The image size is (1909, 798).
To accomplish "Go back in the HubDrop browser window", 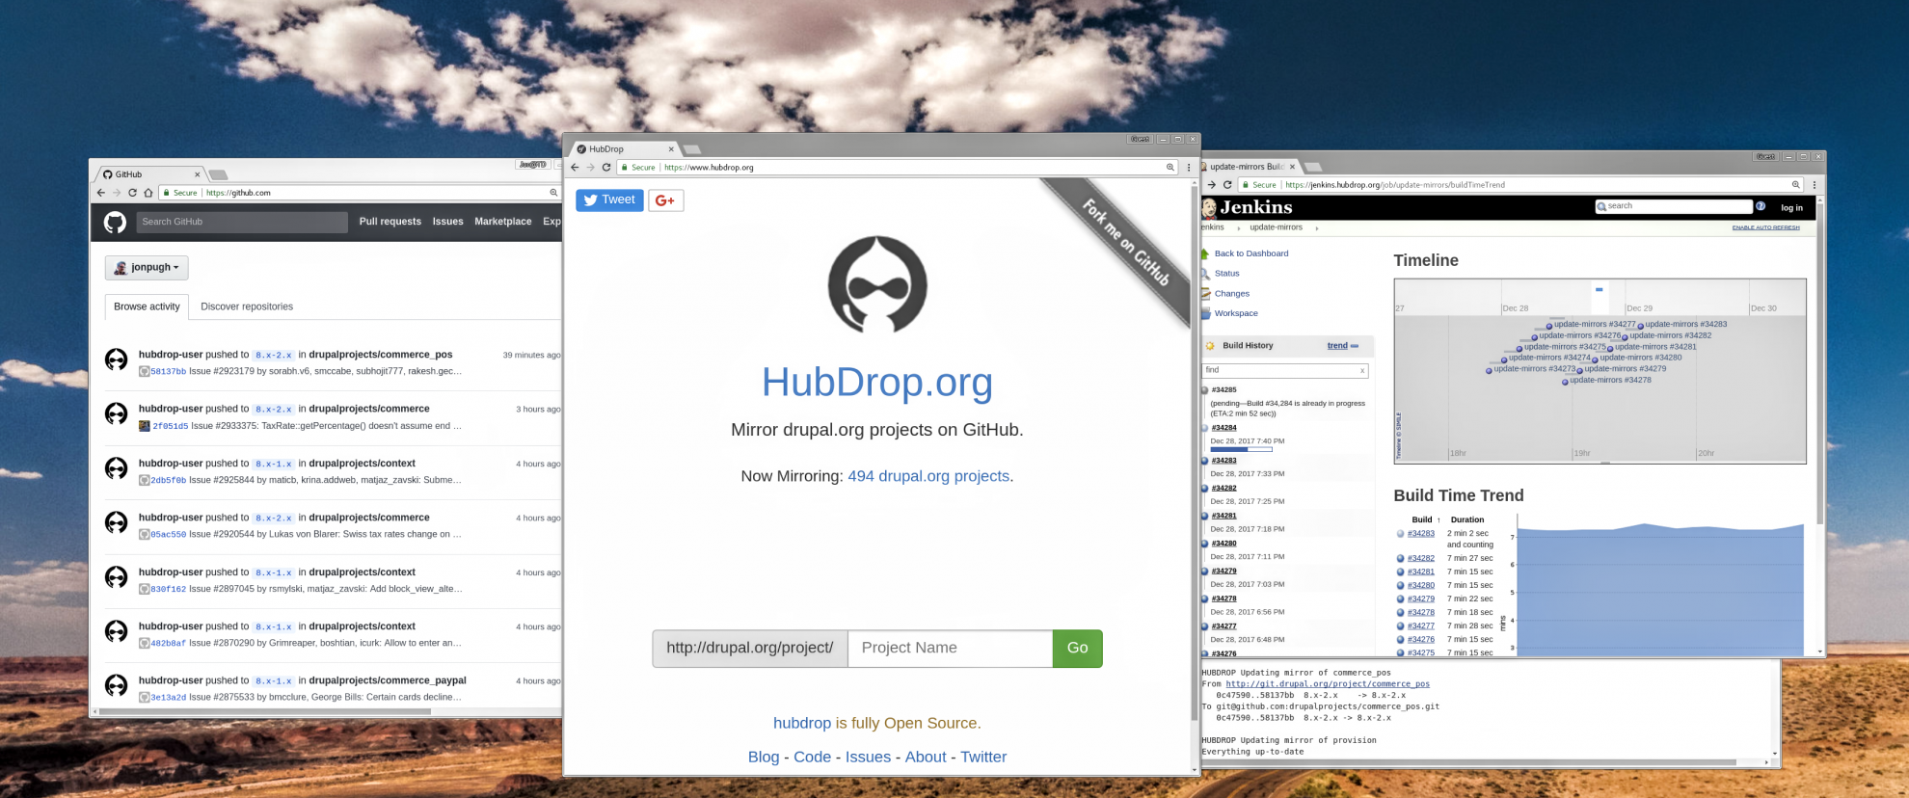I will [x=575, y=167].
